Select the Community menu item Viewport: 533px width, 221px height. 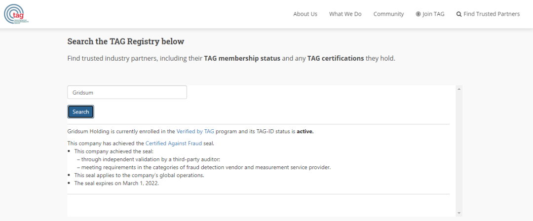coord(388,14)
